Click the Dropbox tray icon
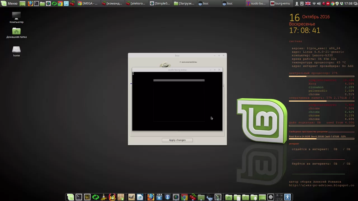Image resolution: width=358 pixels, height=201 pixels. point(341,4)
